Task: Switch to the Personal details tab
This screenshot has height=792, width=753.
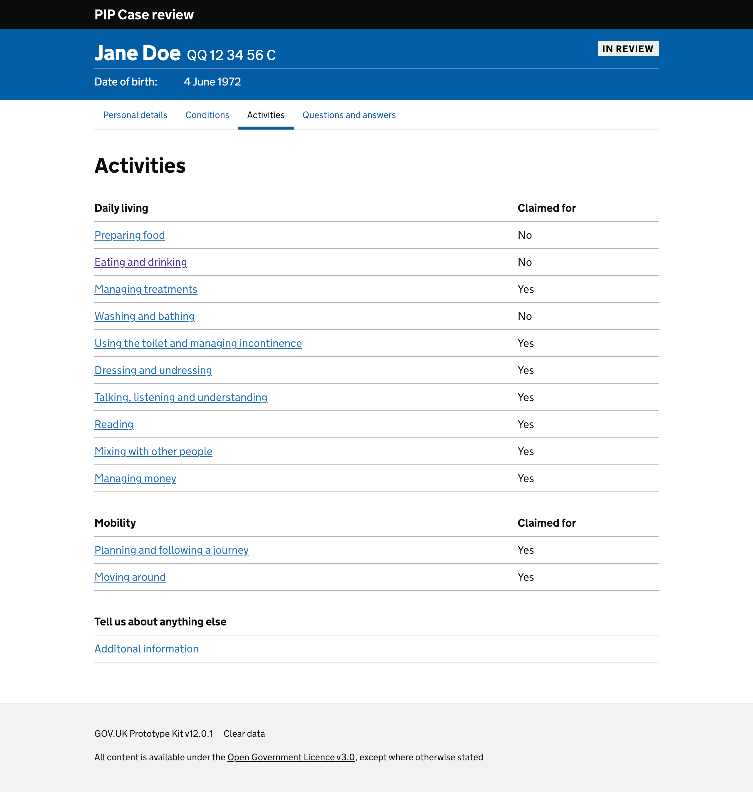Action: (135, 115)
